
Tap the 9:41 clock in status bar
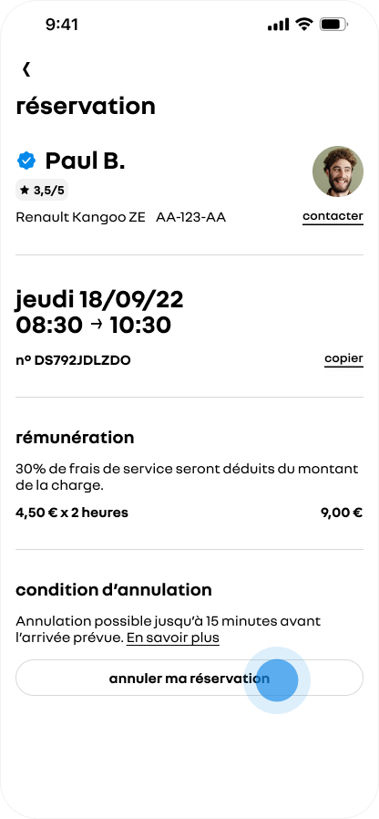point(62,25)
